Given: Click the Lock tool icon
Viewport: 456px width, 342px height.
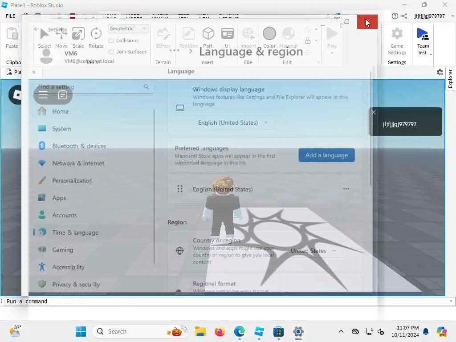Looking at the screenshot, I should coord(308,41).
